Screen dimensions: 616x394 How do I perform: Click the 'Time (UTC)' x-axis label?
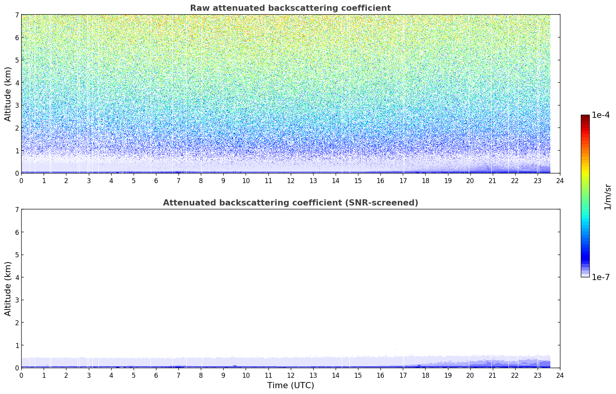[290, 386]
